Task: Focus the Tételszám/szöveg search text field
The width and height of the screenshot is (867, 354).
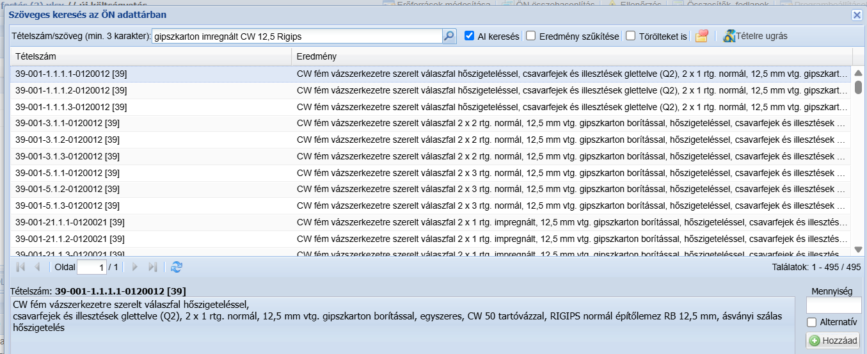Action: [297, 36]
